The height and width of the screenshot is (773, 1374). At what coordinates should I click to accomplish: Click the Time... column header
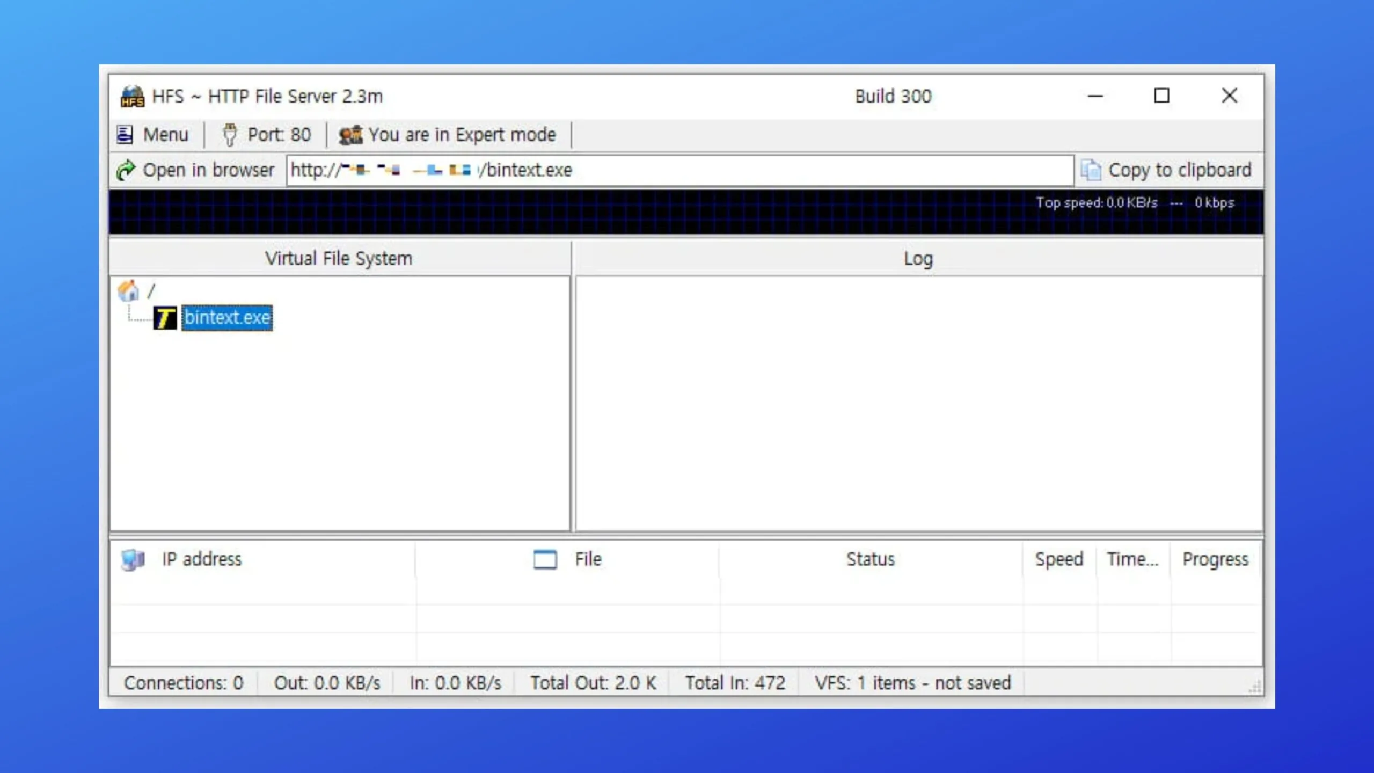1132,559
